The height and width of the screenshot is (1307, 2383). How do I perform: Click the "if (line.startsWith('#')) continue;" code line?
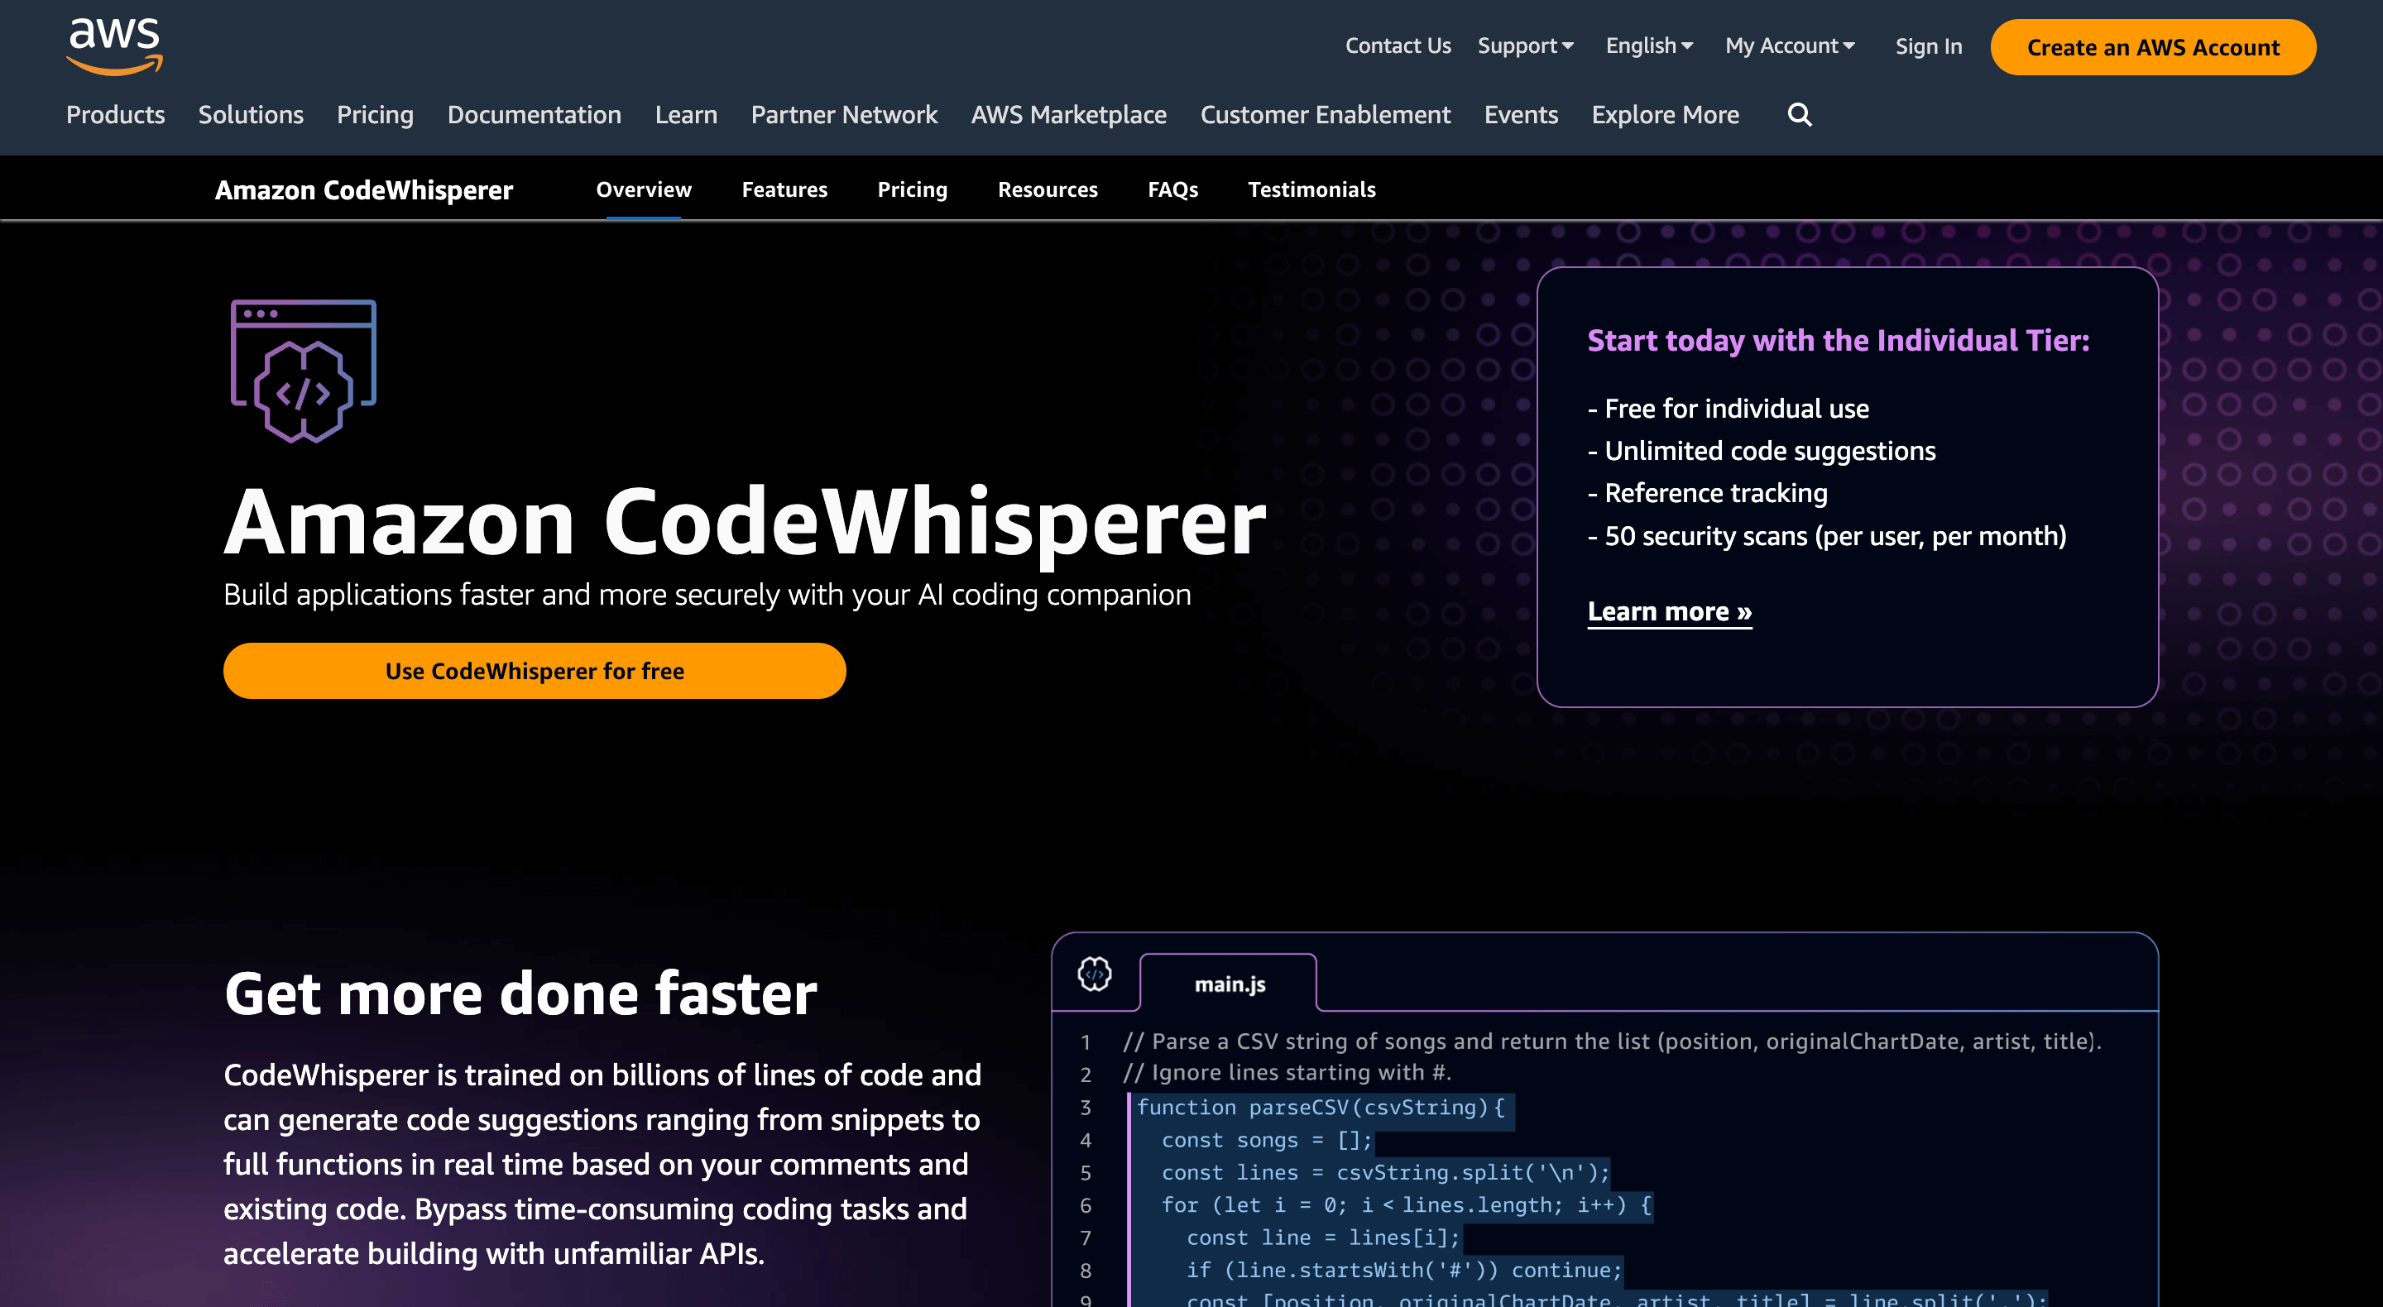[x=1404, y=1270]
